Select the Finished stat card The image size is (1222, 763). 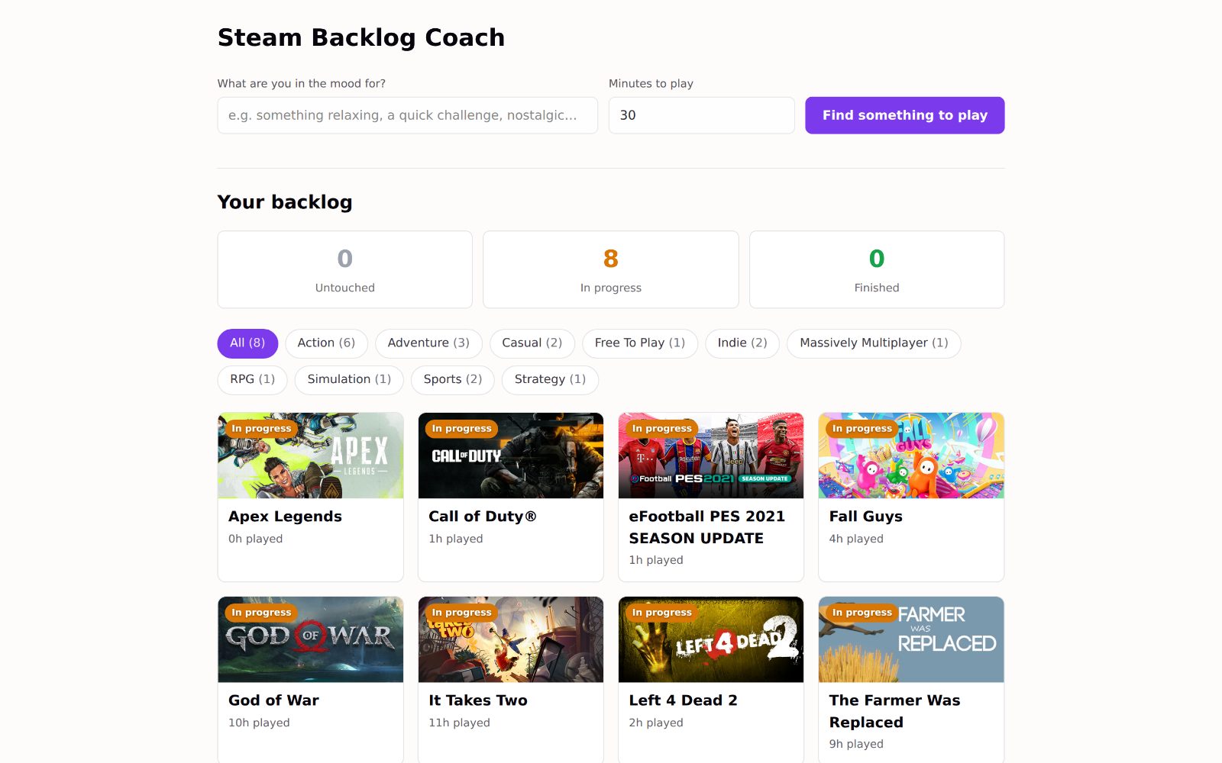(877, 269)
